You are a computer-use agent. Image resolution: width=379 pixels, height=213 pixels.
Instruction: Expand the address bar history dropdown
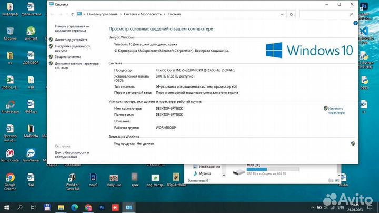tap(282, 14)
